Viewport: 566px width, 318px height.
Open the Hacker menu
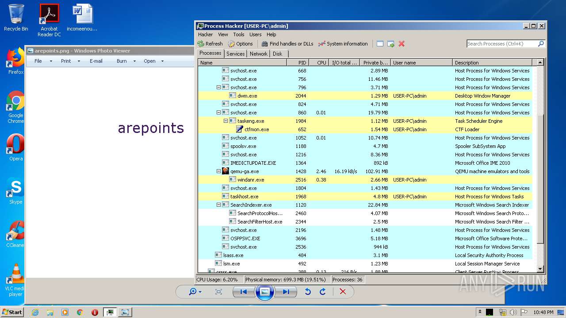(205, 34)
